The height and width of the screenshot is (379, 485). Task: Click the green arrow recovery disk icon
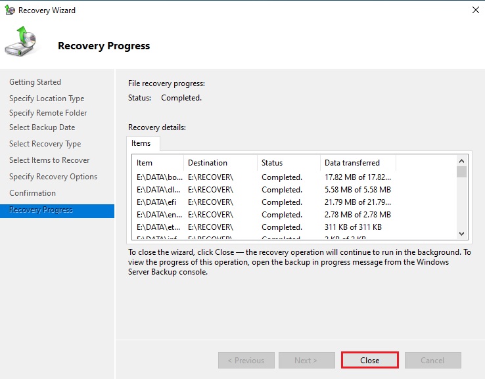[x=22, y=43]
